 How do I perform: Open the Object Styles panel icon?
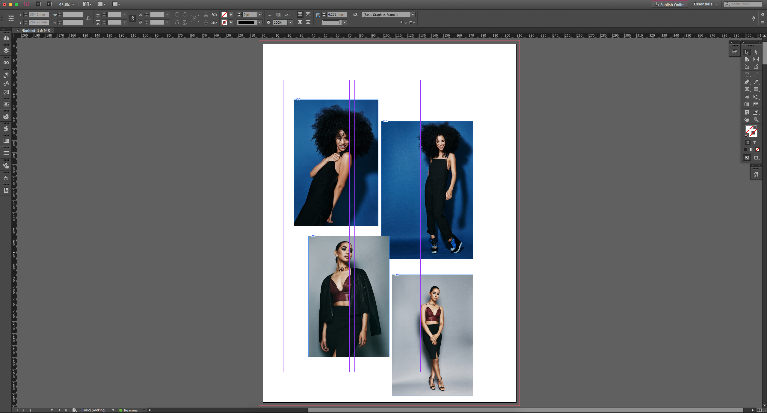[6, 92]
